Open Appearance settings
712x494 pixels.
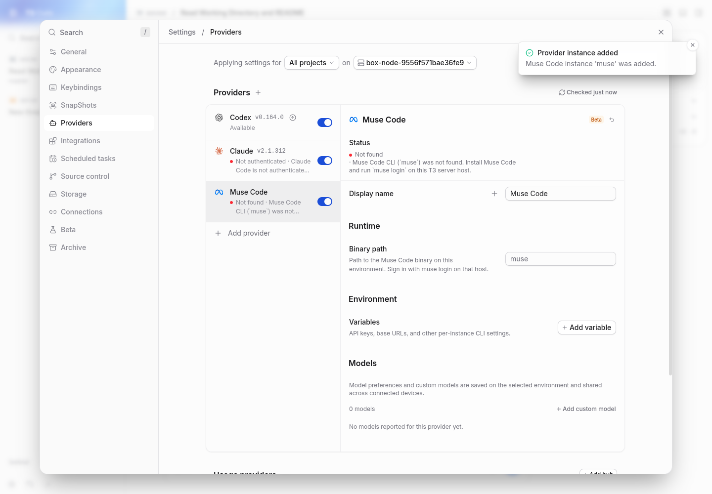[x=99, y=70]
